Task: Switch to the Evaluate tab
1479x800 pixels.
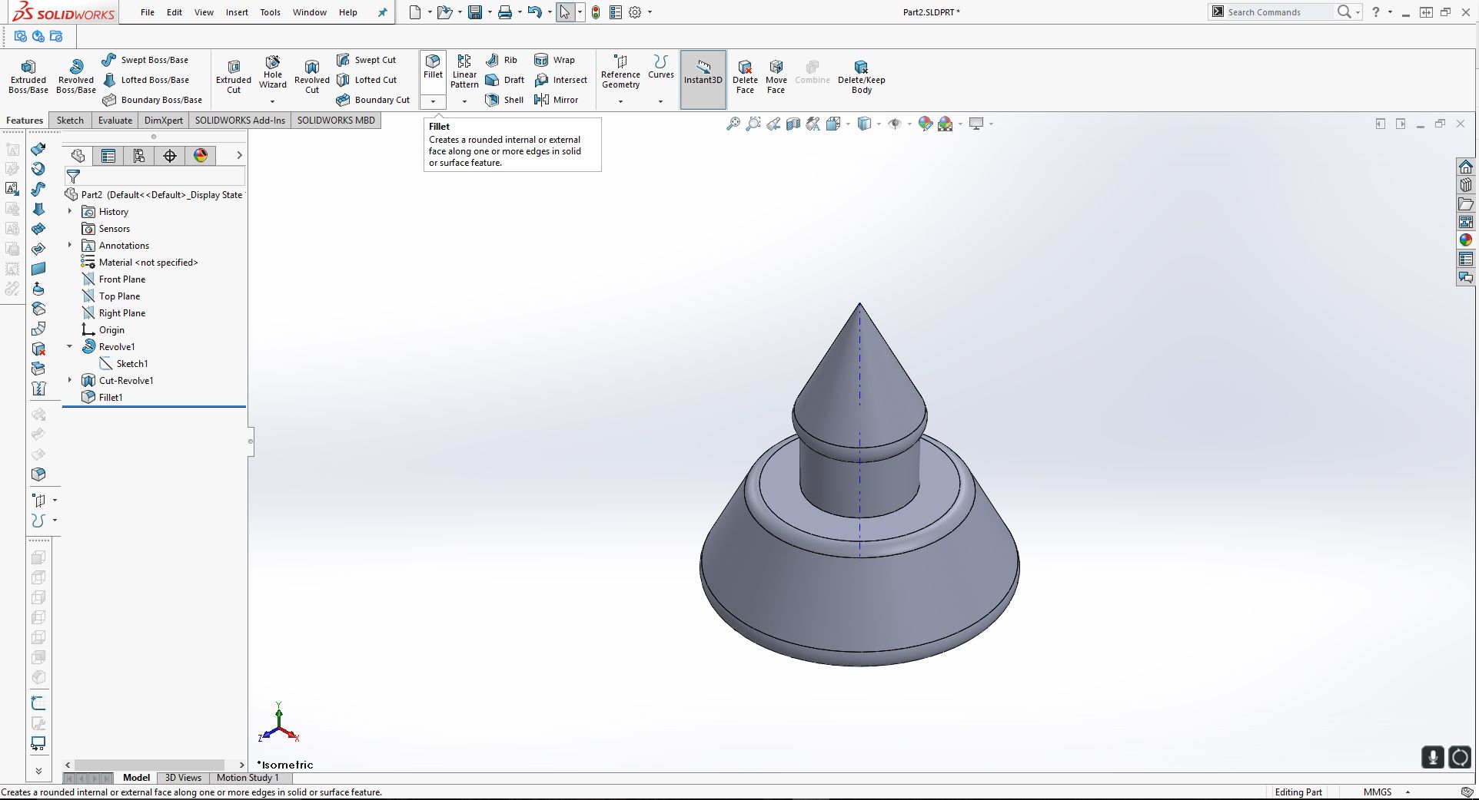Action: (x=115, y=121)
